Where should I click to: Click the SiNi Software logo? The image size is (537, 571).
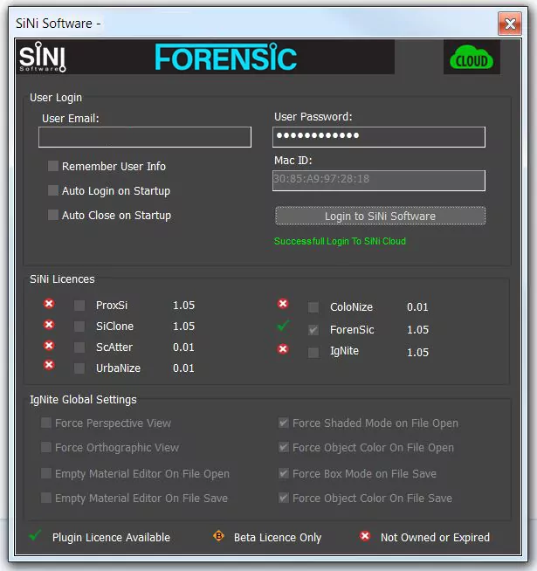43,58
